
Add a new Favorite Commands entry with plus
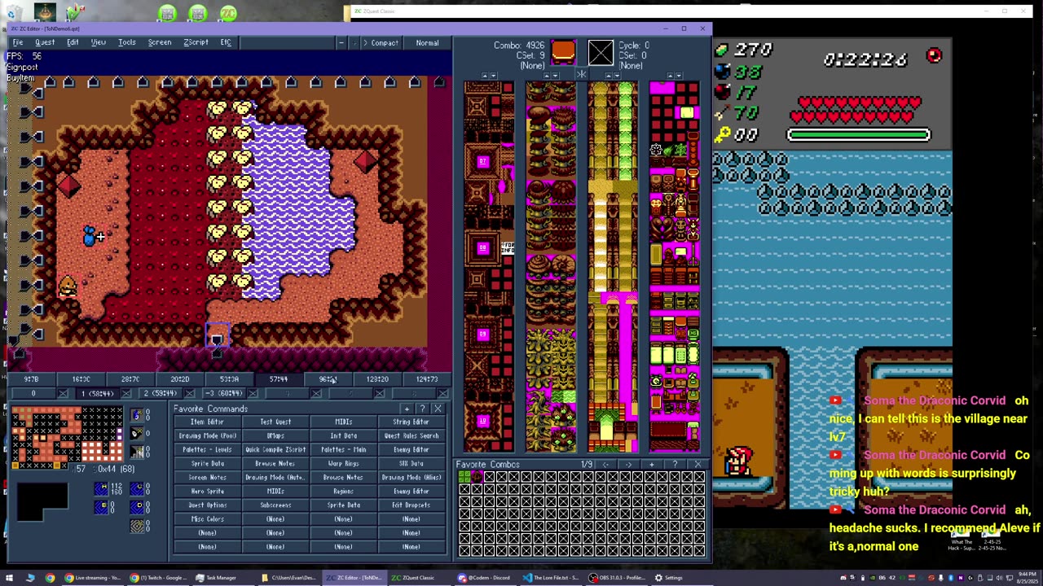point(407,409)
